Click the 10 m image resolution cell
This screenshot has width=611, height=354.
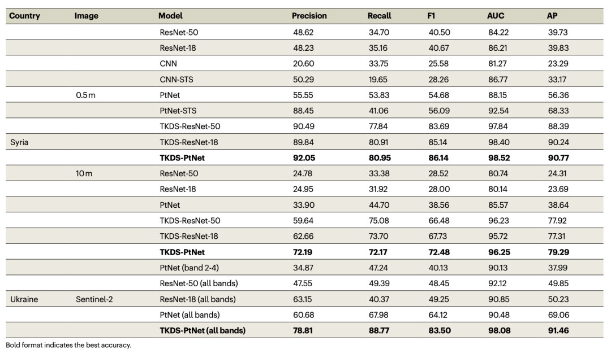click(x=84, y=174)
